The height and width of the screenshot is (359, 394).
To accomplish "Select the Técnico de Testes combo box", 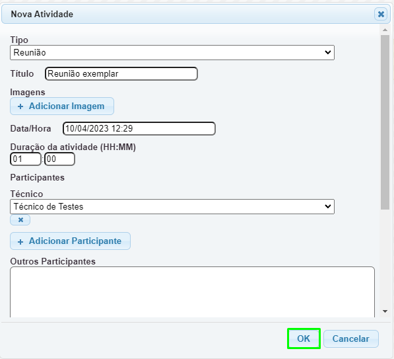I will pos(172,207).
